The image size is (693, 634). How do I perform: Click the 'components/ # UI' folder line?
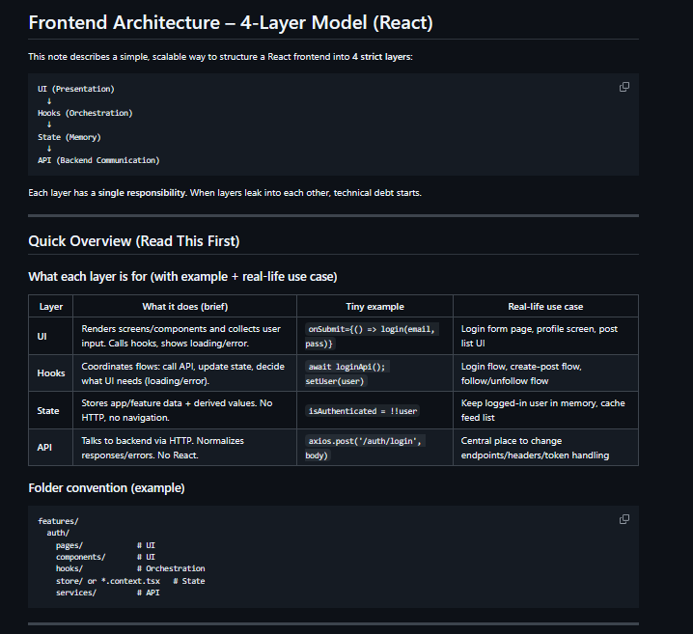(x=105, y=557)
